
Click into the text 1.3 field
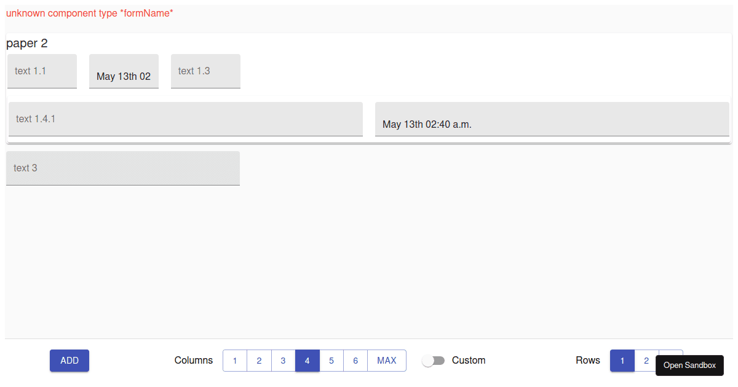(x=205, y=71)
